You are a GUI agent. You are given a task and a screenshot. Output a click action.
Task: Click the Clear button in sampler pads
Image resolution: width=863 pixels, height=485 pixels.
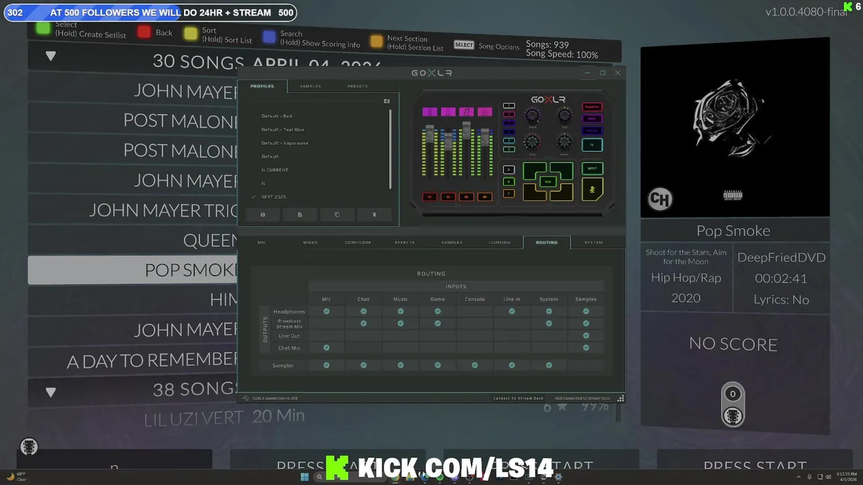548,181
